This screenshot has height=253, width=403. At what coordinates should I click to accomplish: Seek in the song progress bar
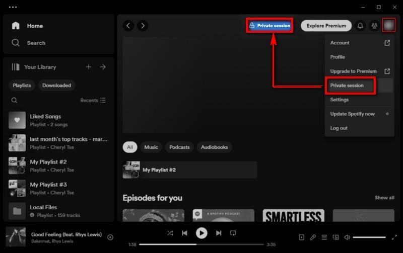click(x=201, y=244)
